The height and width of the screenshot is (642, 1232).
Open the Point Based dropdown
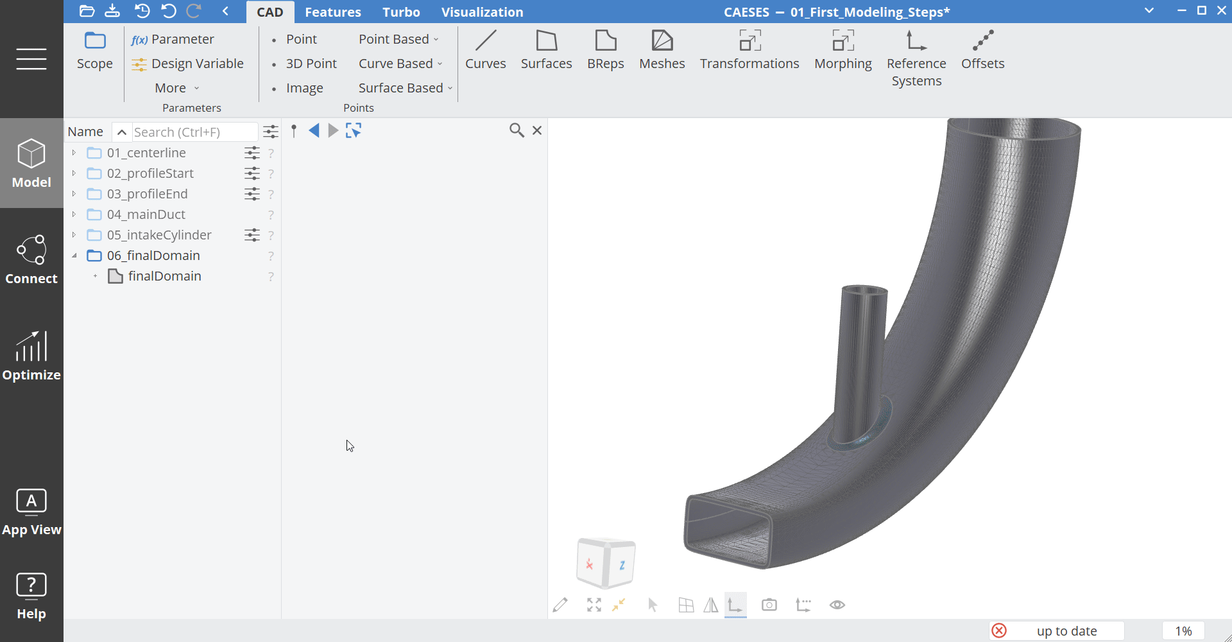coord(398,39)
